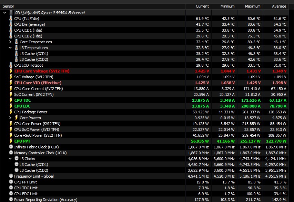Click lightning icon beside SoC Voltage (SVI2 TFN)

pyautogui.click(x=11, y=77)
